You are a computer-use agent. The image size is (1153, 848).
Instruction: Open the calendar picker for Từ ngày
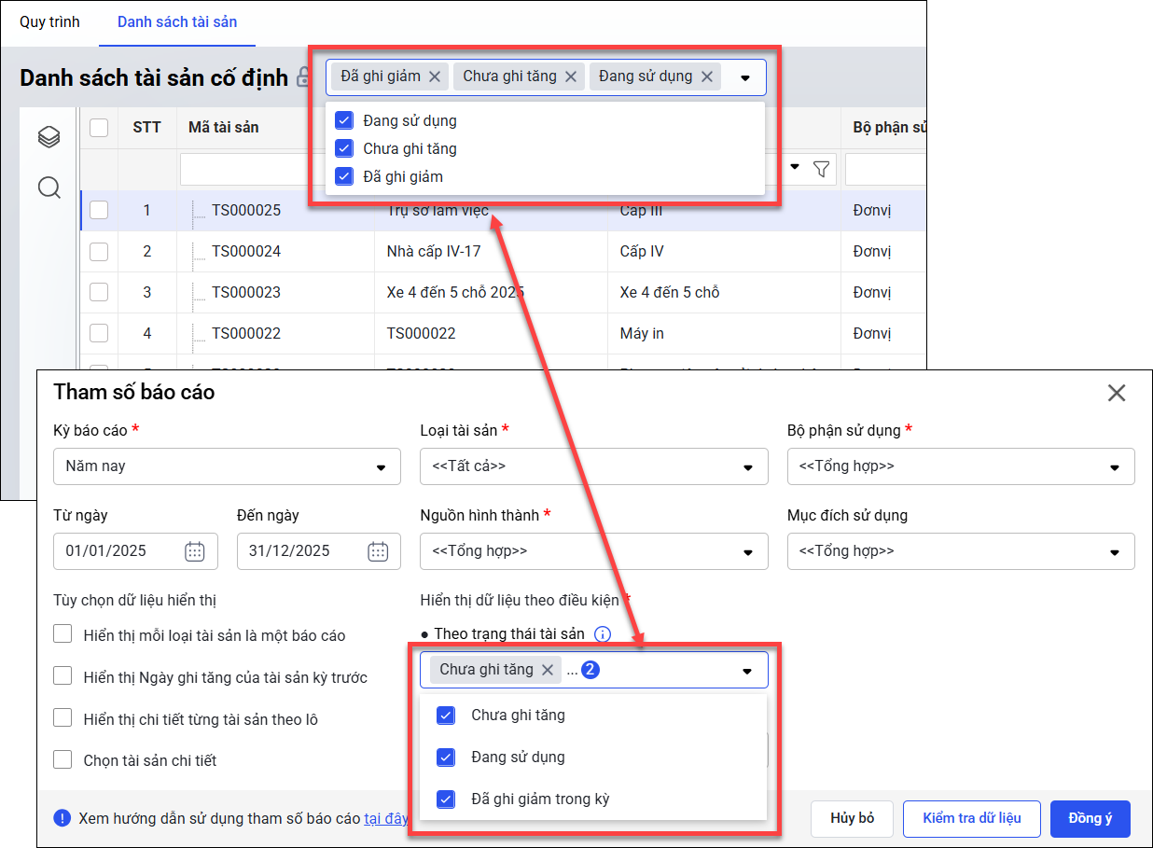pyautogui.click(x=194, y=551)
